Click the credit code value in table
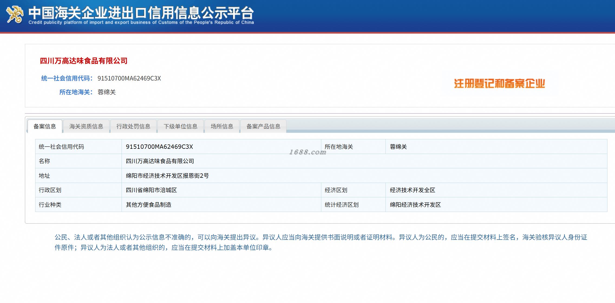Image resolution: width=615 pixels, height=303 pixels. coord(159,147)
